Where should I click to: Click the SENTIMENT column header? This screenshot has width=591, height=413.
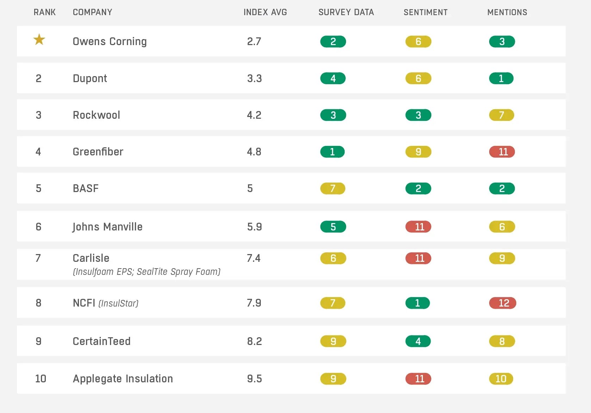[425, 12]
